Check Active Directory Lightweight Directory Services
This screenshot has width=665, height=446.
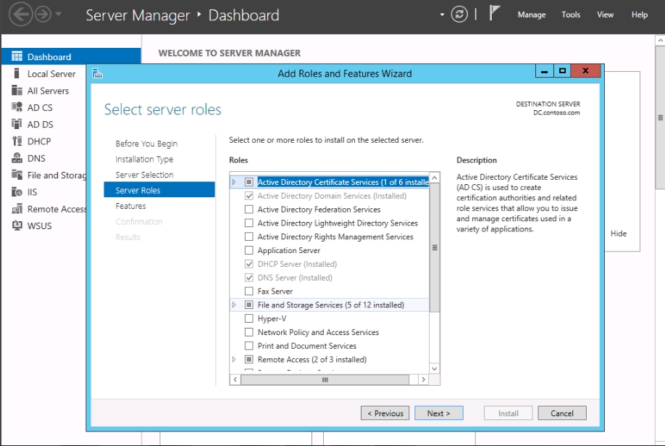pos(249,223)
